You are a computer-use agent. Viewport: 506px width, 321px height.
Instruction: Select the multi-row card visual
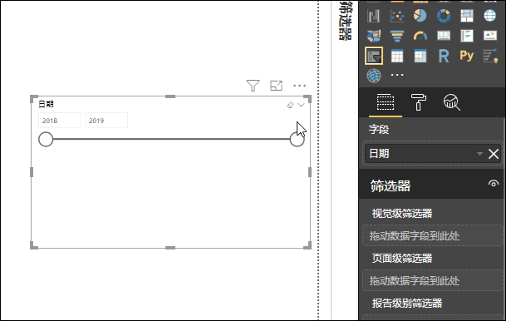click(467, 36)
